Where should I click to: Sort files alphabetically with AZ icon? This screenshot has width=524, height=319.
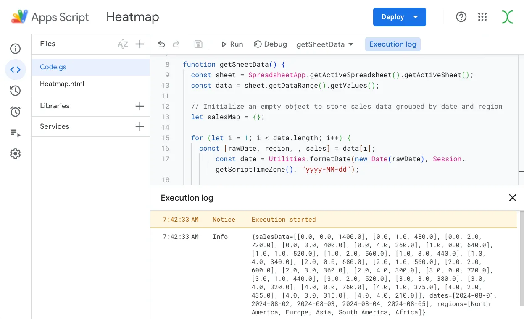[123, 44]
